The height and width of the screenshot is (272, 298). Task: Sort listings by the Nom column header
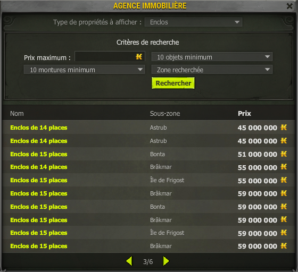[17, 114]
